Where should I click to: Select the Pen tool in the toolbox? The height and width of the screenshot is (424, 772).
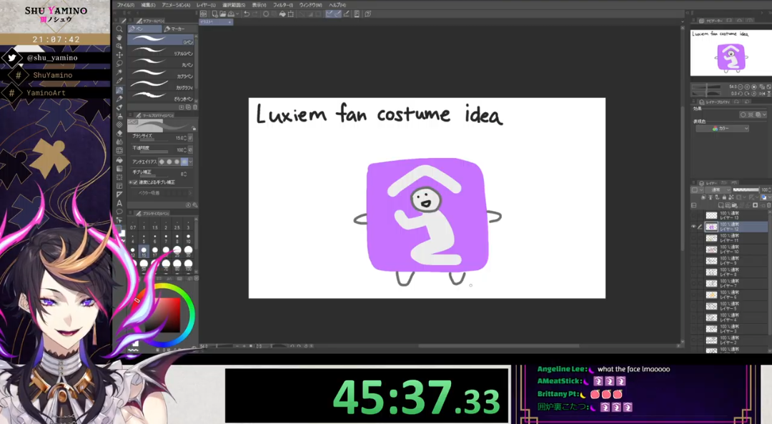tap(119, 89)
